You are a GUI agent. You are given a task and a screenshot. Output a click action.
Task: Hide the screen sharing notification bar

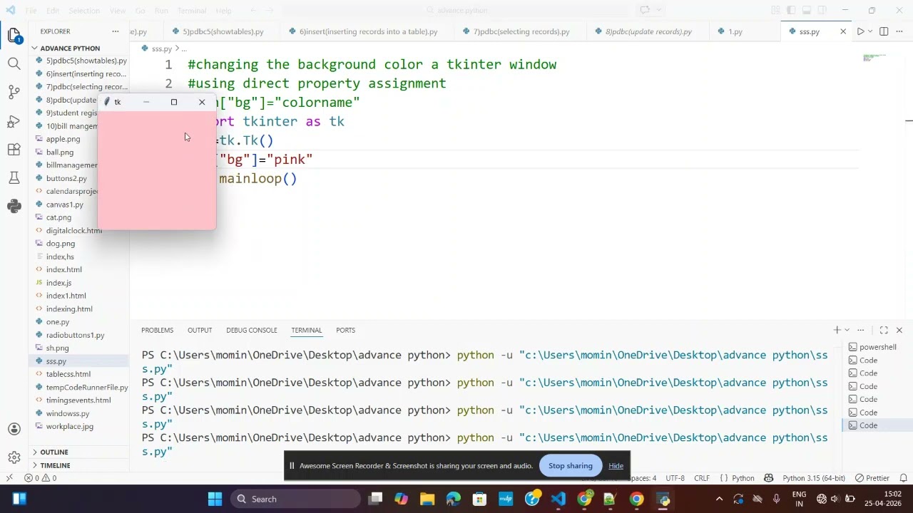click(616, 466)
